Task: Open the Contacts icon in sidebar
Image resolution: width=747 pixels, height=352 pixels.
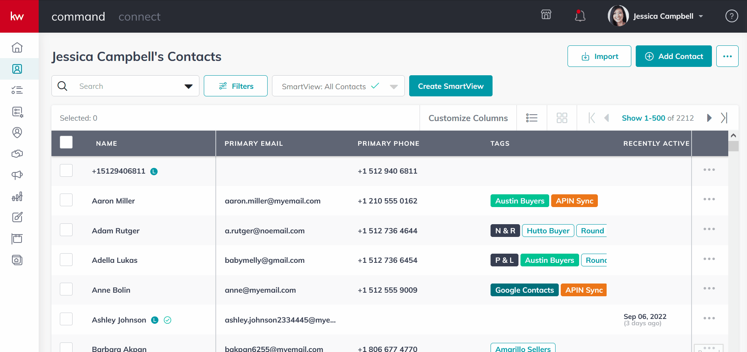Action: 17,69
